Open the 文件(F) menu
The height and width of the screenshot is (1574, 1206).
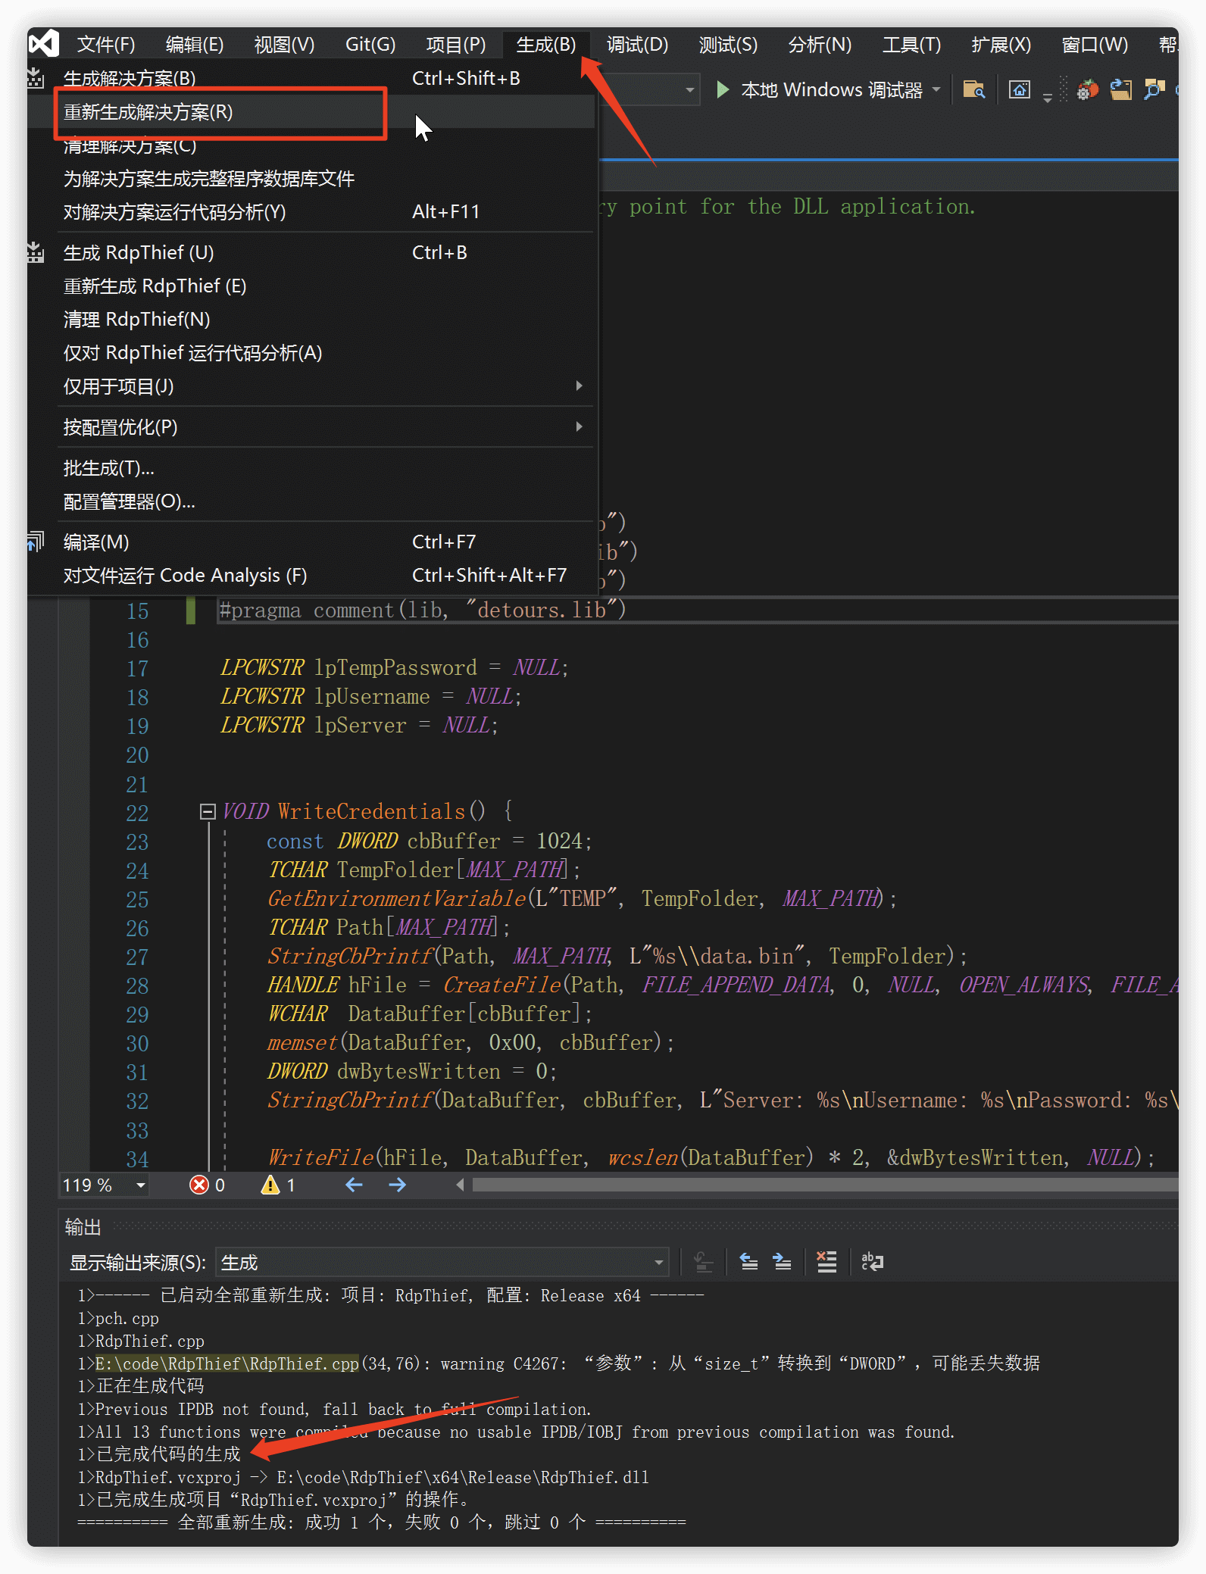pos(106,45)
